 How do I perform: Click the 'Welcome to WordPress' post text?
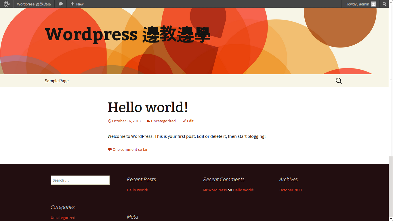[187, 136]
